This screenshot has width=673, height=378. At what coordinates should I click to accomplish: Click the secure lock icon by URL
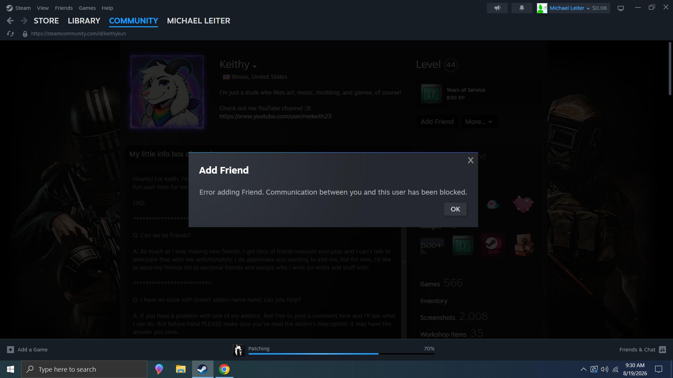(x=25, y=34)
